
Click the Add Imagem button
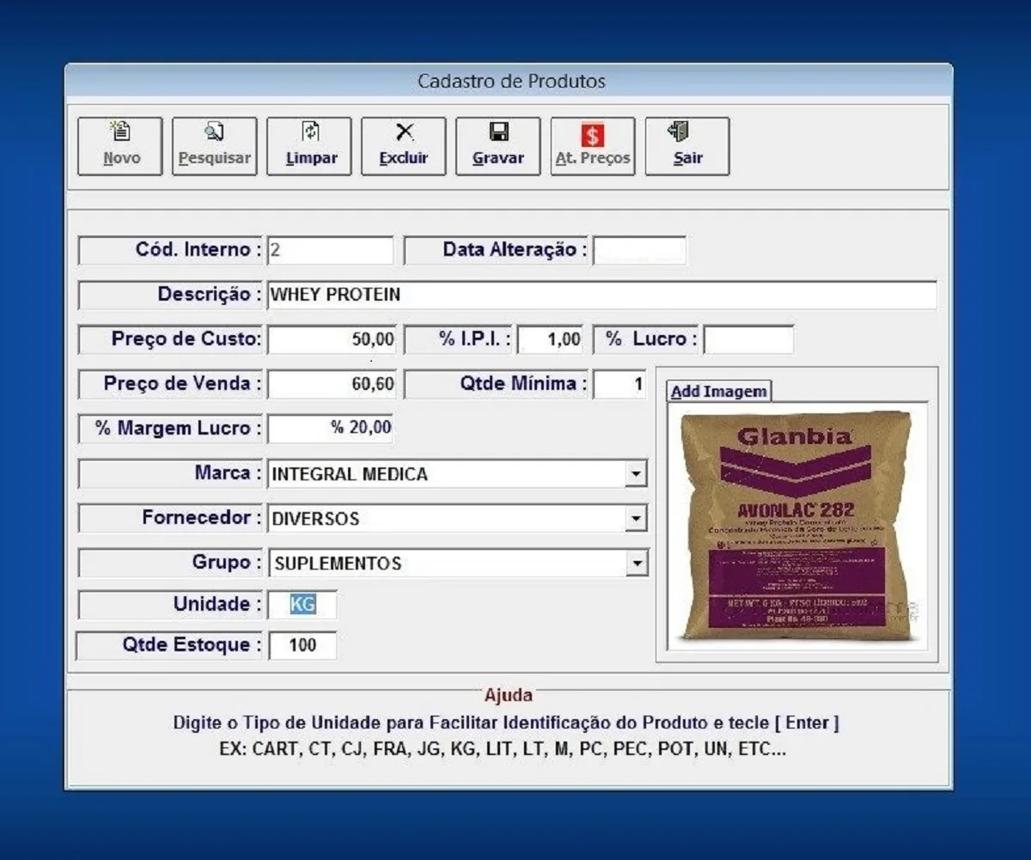pos(719,392)
